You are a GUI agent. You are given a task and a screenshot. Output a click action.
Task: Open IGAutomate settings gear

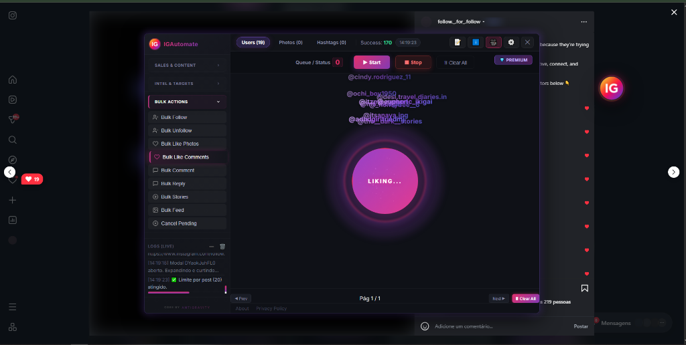tap(511, 42)
